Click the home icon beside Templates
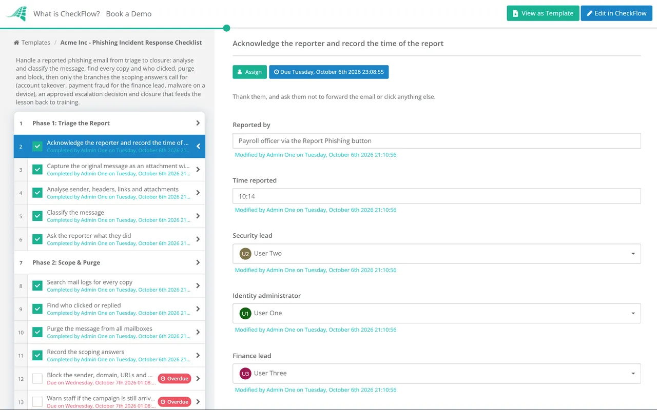This screenshot has height=410, width=657. [16, 43]
